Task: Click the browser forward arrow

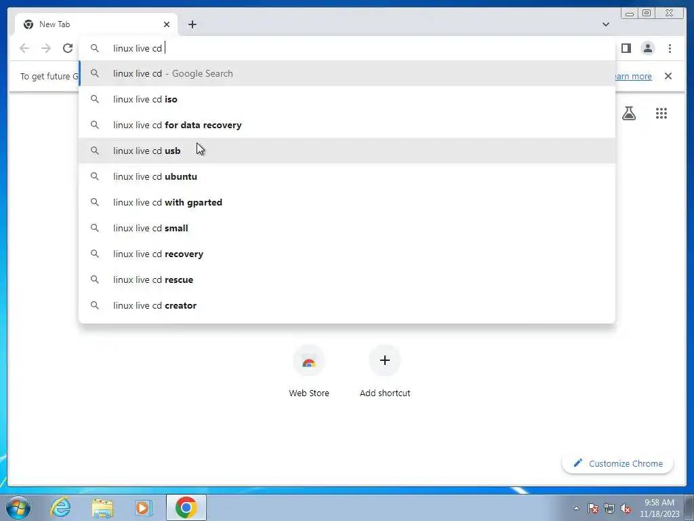Action: 46,48
